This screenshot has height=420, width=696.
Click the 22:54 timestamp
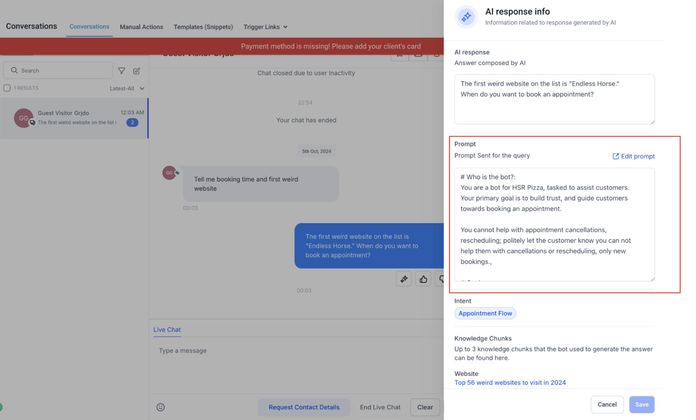click(x=305, y=102)
